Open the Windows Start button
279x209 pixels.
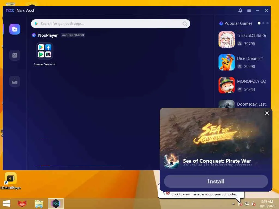click(x=7, y=204)
